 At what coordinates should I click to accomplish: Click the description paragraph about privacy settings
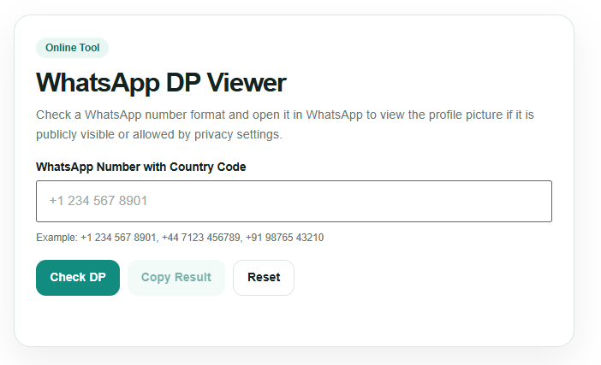pos(285,124)
